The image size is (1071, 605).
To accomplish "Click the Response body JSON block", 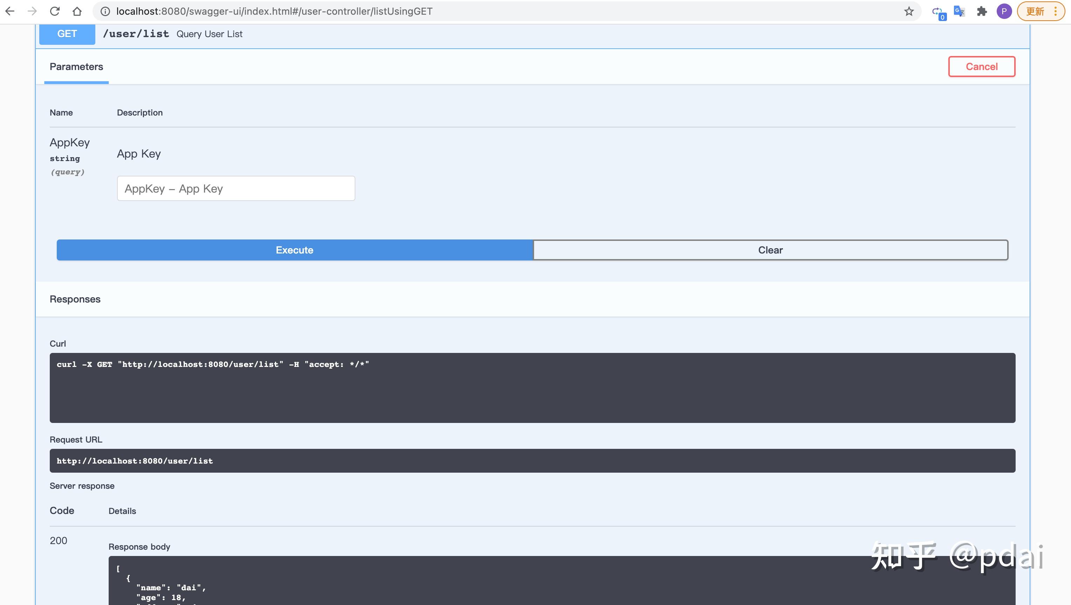I will (562, 580).
